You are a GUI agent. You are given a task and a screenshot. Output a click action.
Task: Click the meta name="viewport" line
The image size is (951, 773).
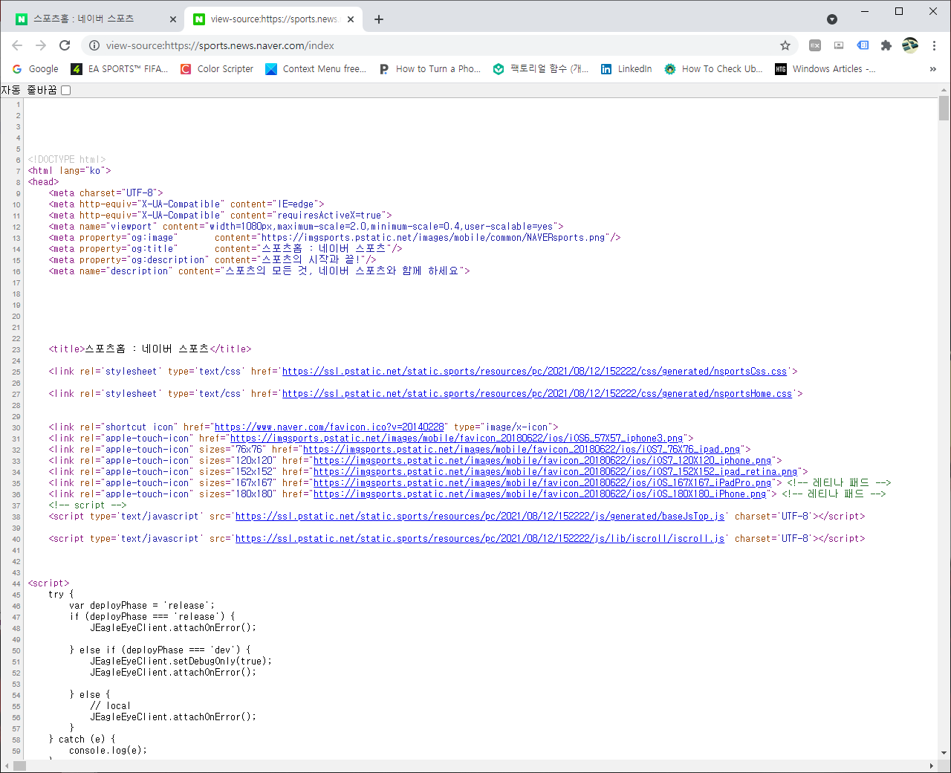306,227
